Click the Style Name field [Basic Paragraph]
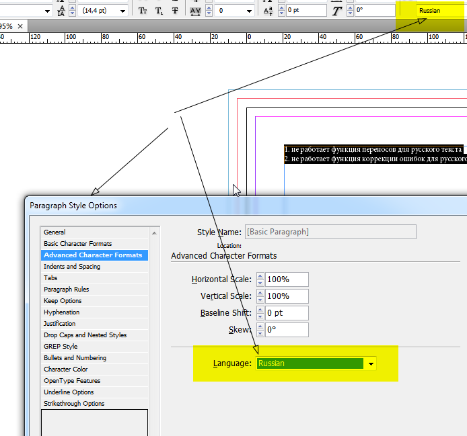 (330, 232)
